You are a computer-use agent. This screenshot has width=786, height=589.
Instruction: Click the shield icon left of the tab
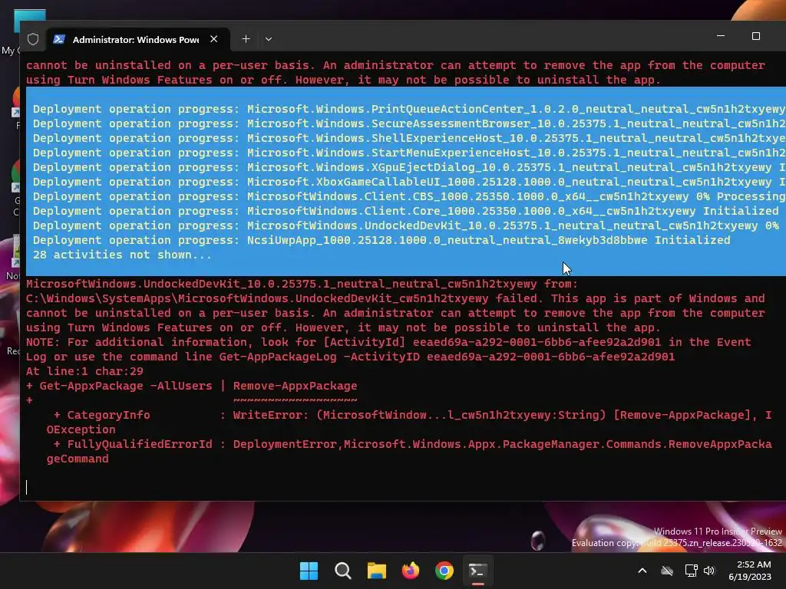[33, 39]
